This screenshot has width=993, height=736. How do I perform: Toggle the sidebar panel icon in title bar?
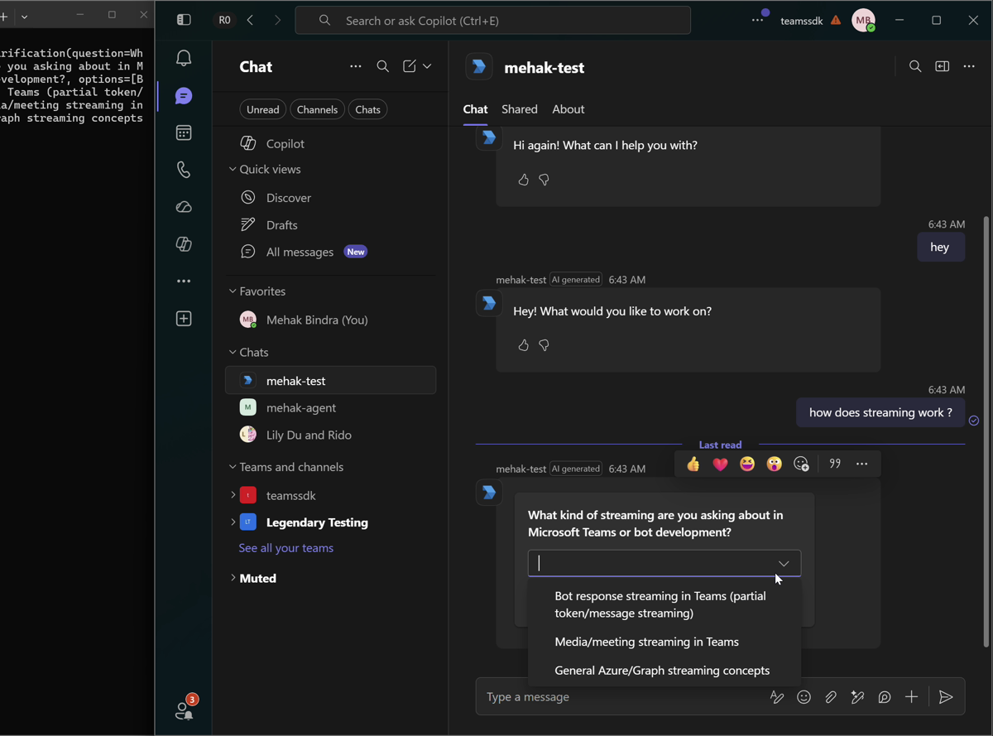184,20
